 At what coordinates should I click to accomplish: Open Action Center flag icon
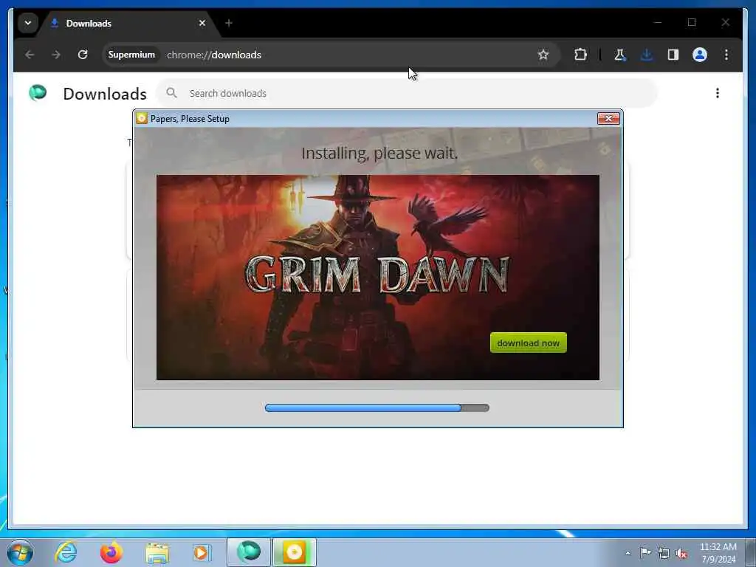(645, 552)
